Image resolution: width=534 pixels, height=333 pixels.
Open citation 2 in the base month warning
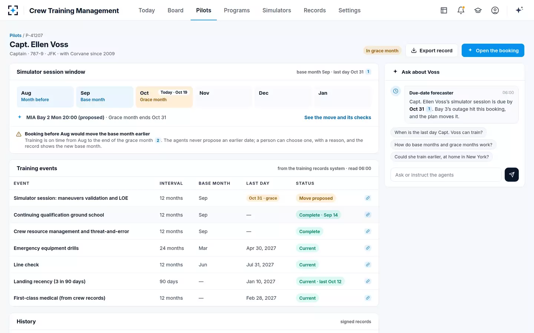(158, 140)
